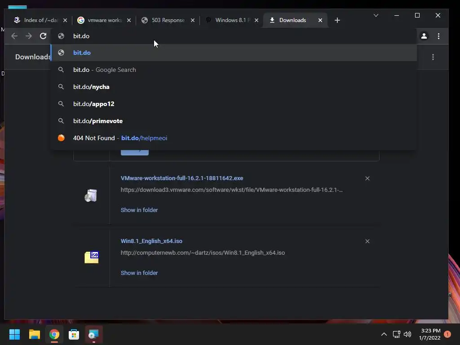460x345 pixels.
Task: Open the Windows Start menu
Action: 14,334
